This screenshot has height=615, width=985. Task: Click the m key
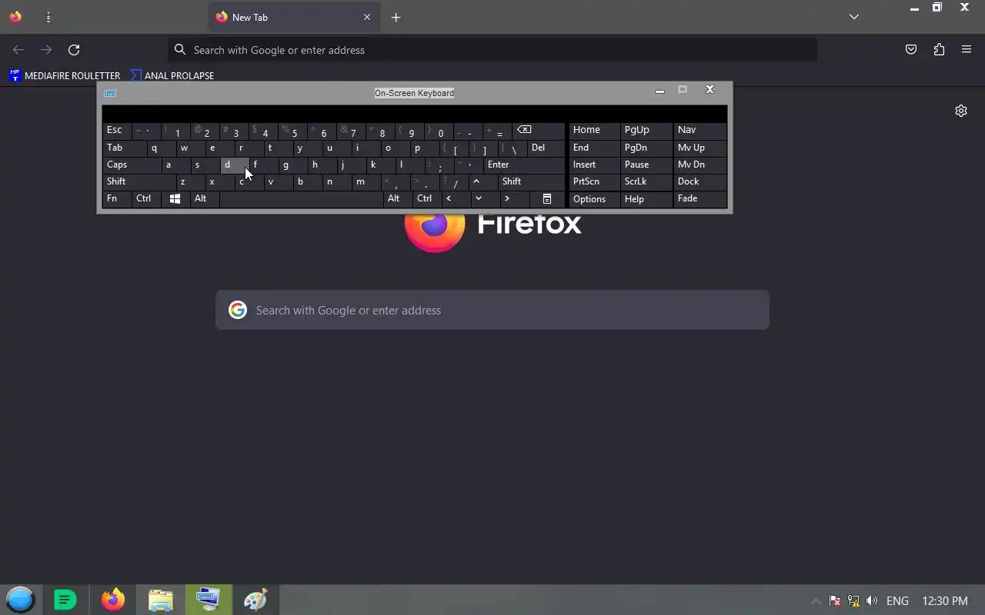tap(366, 181)
